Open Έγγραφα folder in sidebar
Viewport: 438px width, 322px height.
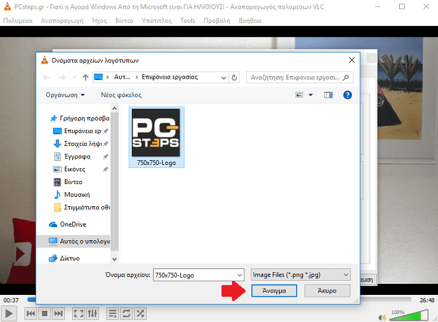[80, 156]
